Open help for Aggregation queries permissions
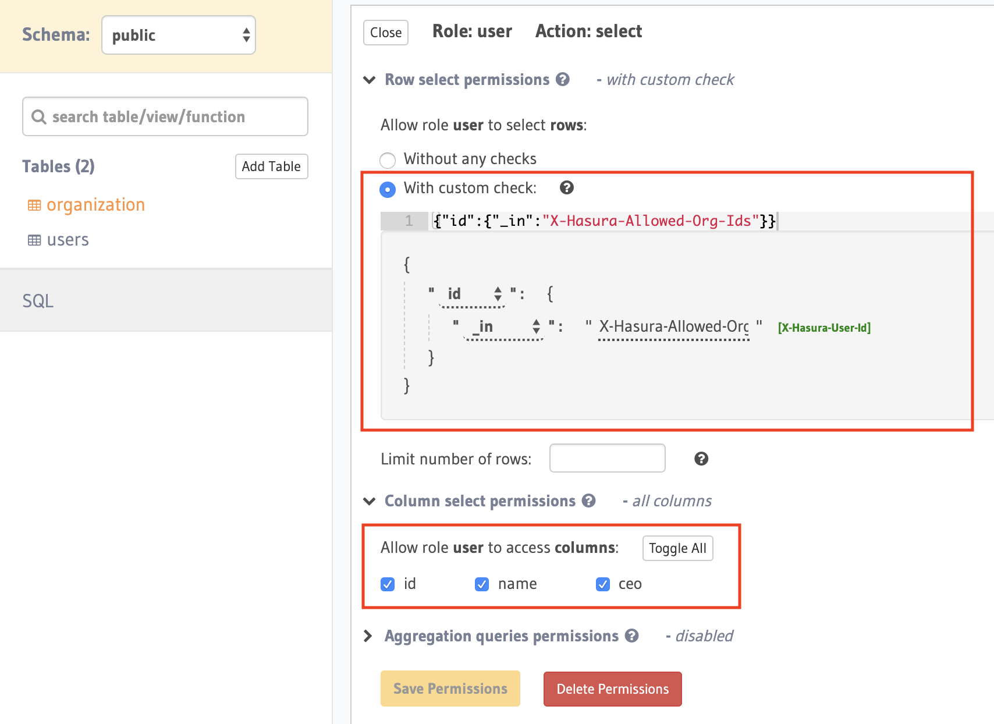994x724 pixels. tap(632, 636)
